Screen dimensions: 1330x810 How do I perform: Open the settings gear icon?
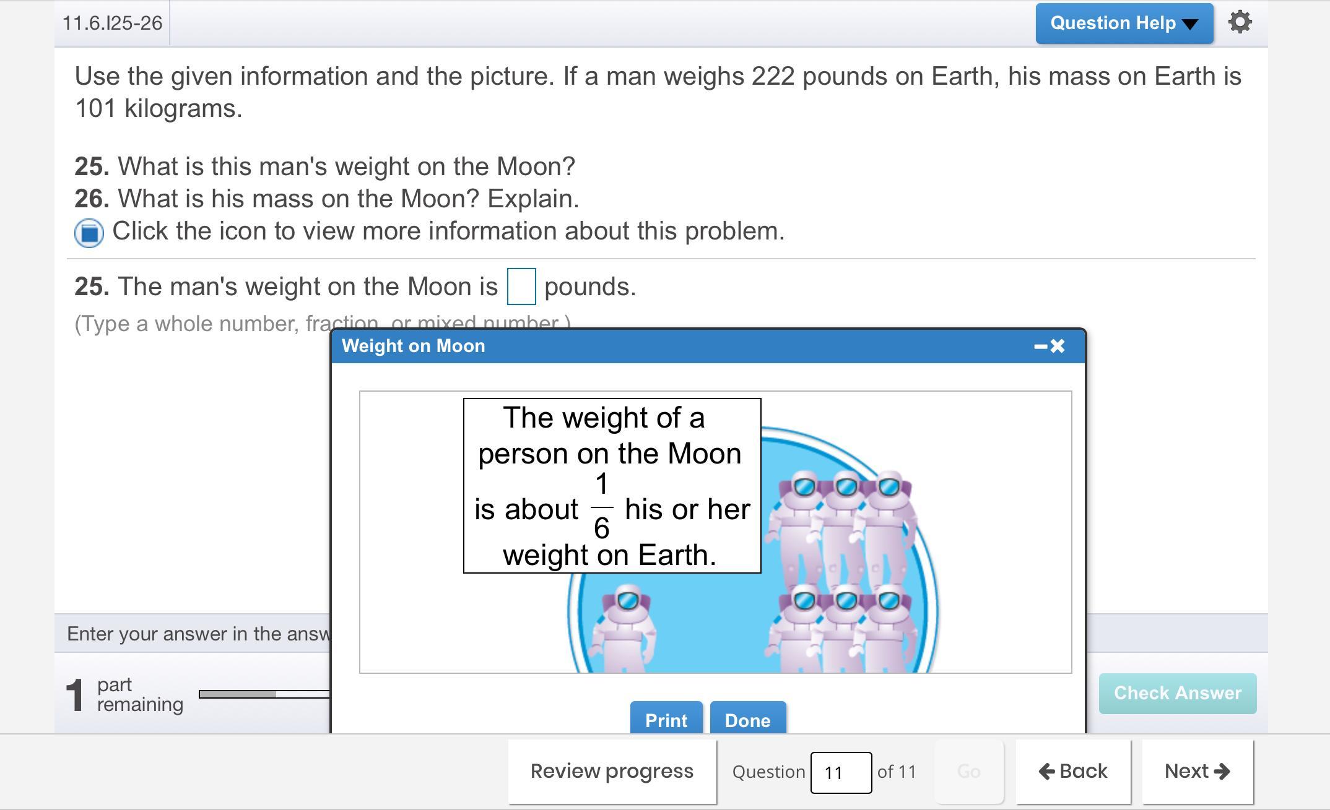pos(1240,23)
